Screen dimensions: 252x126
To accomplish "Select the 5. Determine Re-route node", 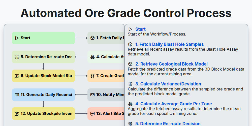I will (x=43, y=57).
